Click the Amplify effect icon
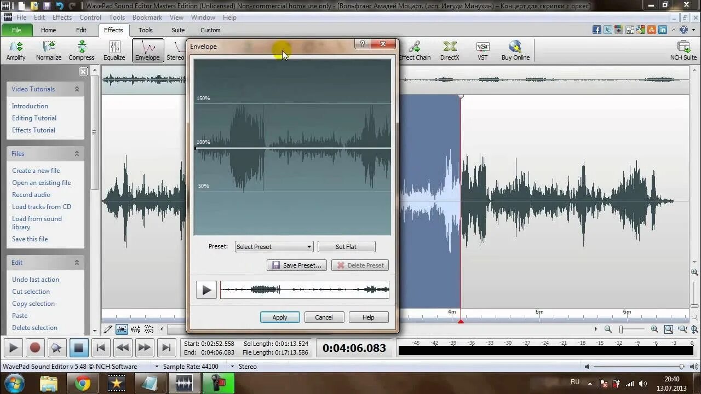The height and width of the screenshot is (394, 701). pyautogui.click(x=16, y=50)
